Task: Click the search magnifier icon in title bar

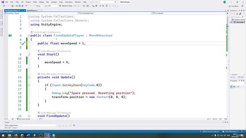Action: [115, 2]
